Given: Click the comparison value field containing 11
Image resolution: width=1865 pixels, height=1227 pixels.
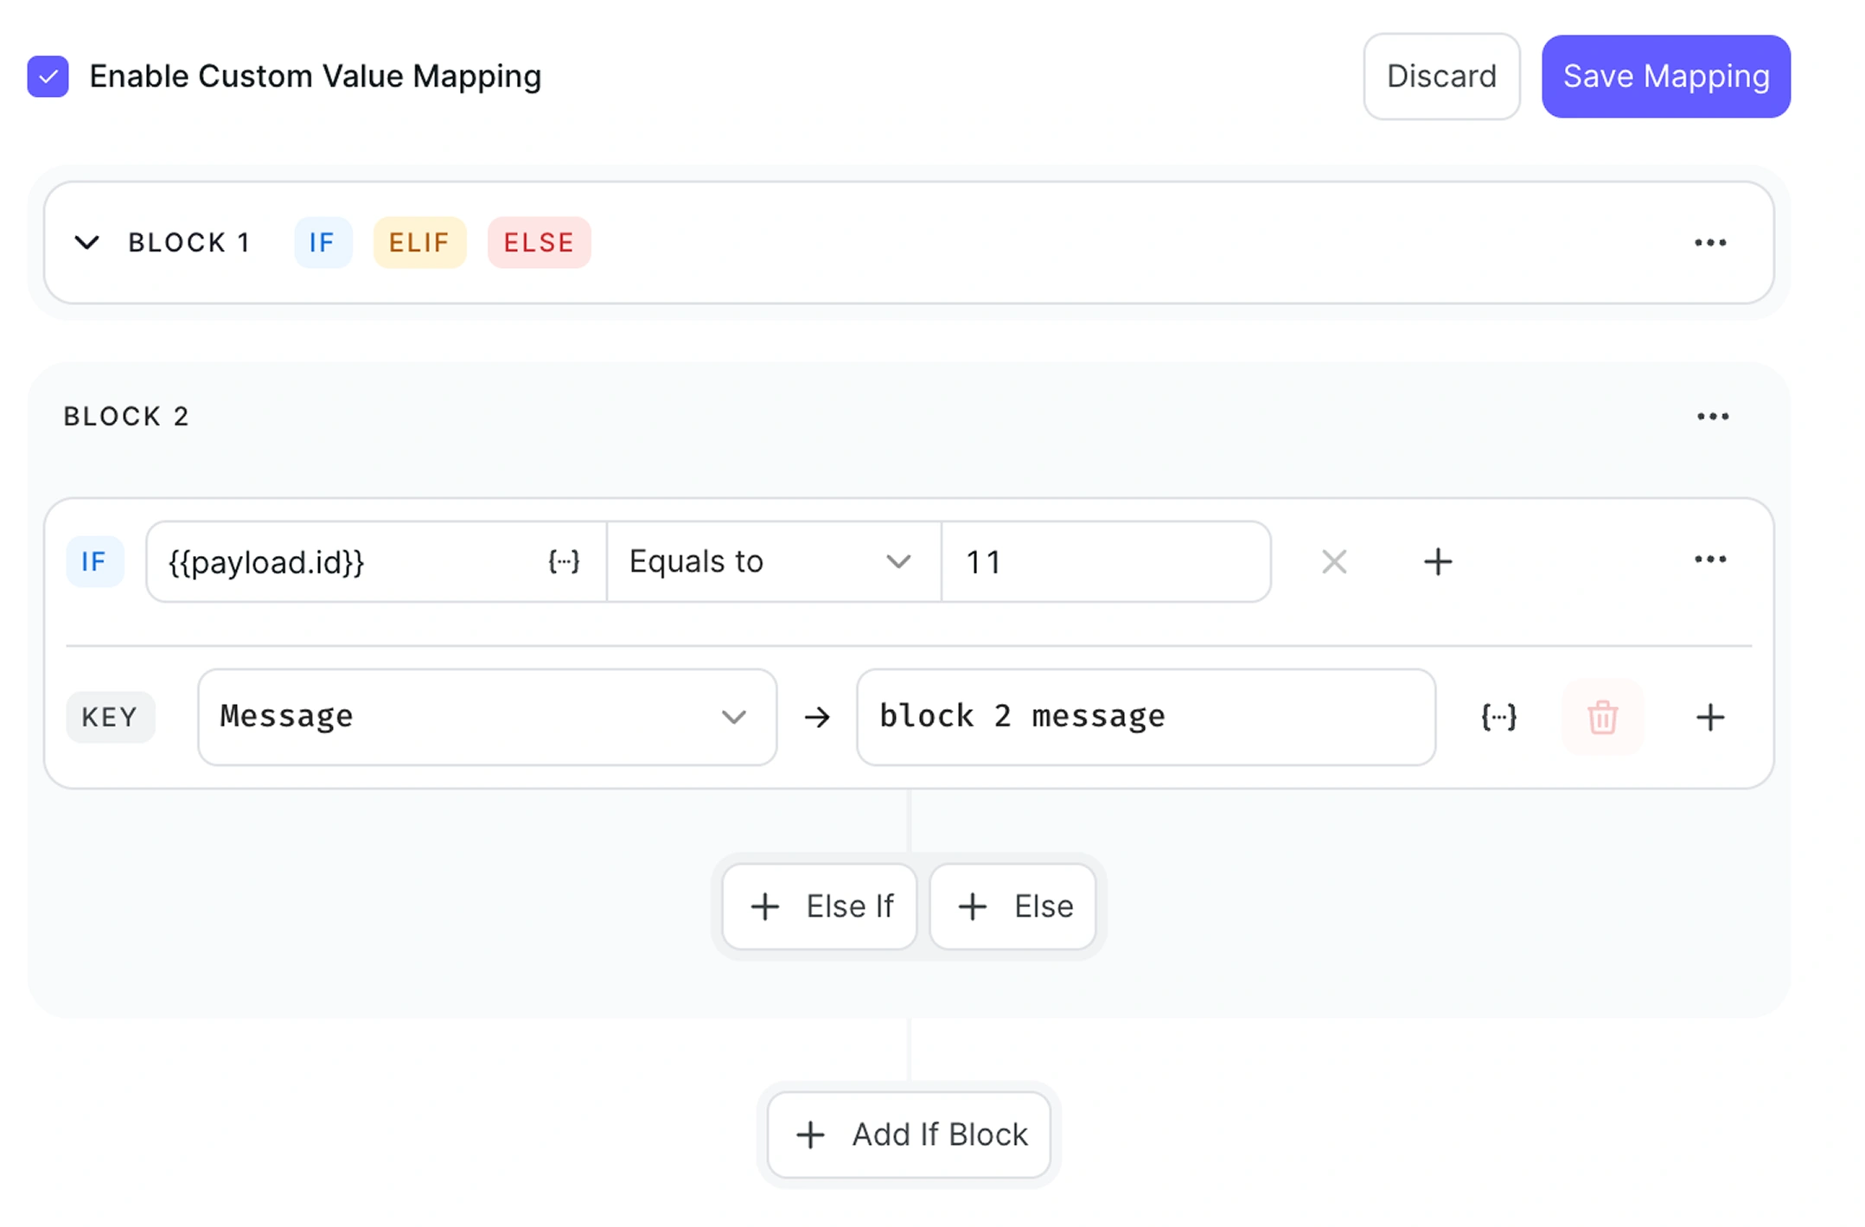Looking at the screenshot, I should pos(1104,562).
